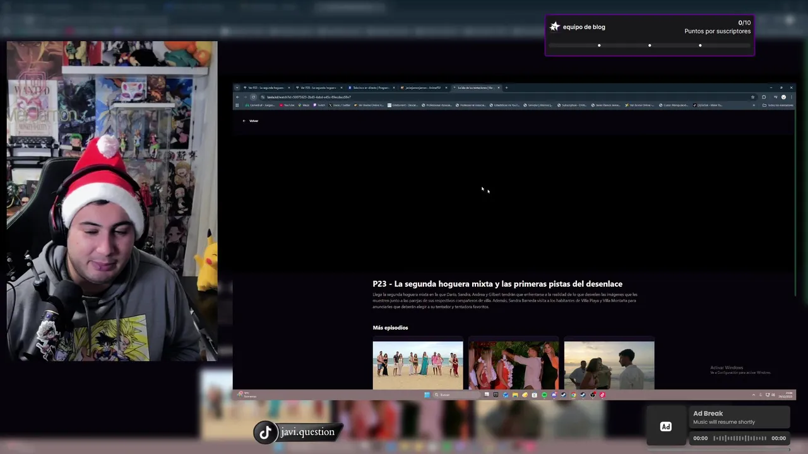The image size is (808, 454).
Task: Open the browser extensions icon
Action: click(764, 97)
